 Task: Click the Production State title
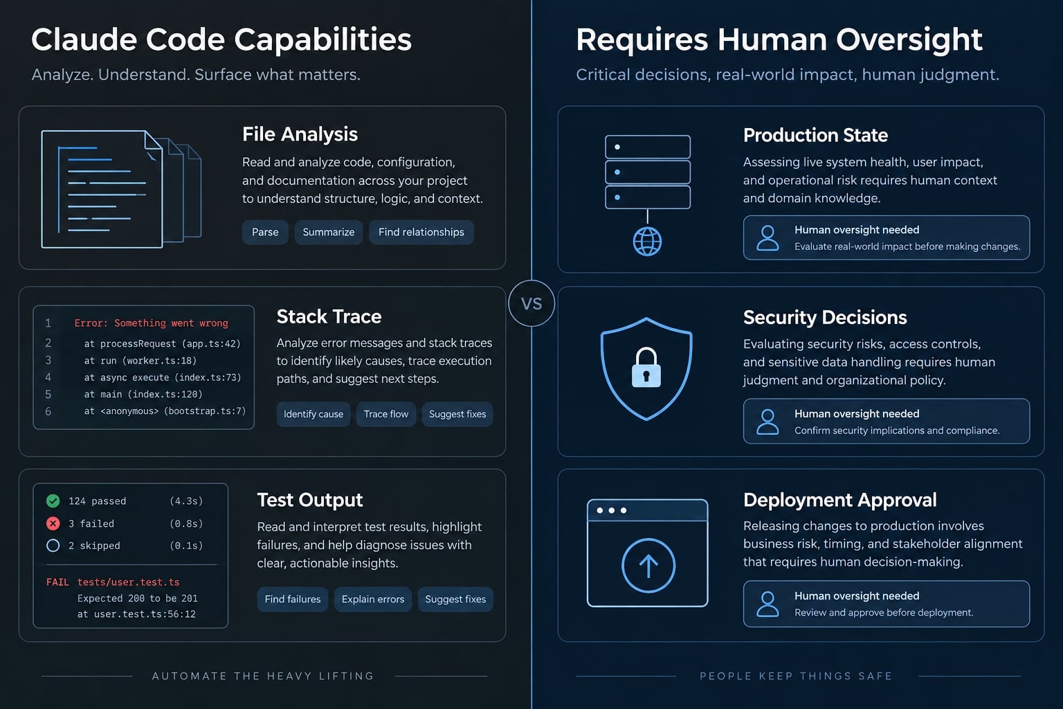pos(815,135)
